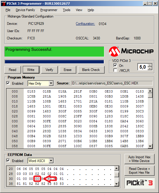This screenshot has width=159, height=193.
Task: Click program memory cell 23FF in row 028
Action: point(78,116)
